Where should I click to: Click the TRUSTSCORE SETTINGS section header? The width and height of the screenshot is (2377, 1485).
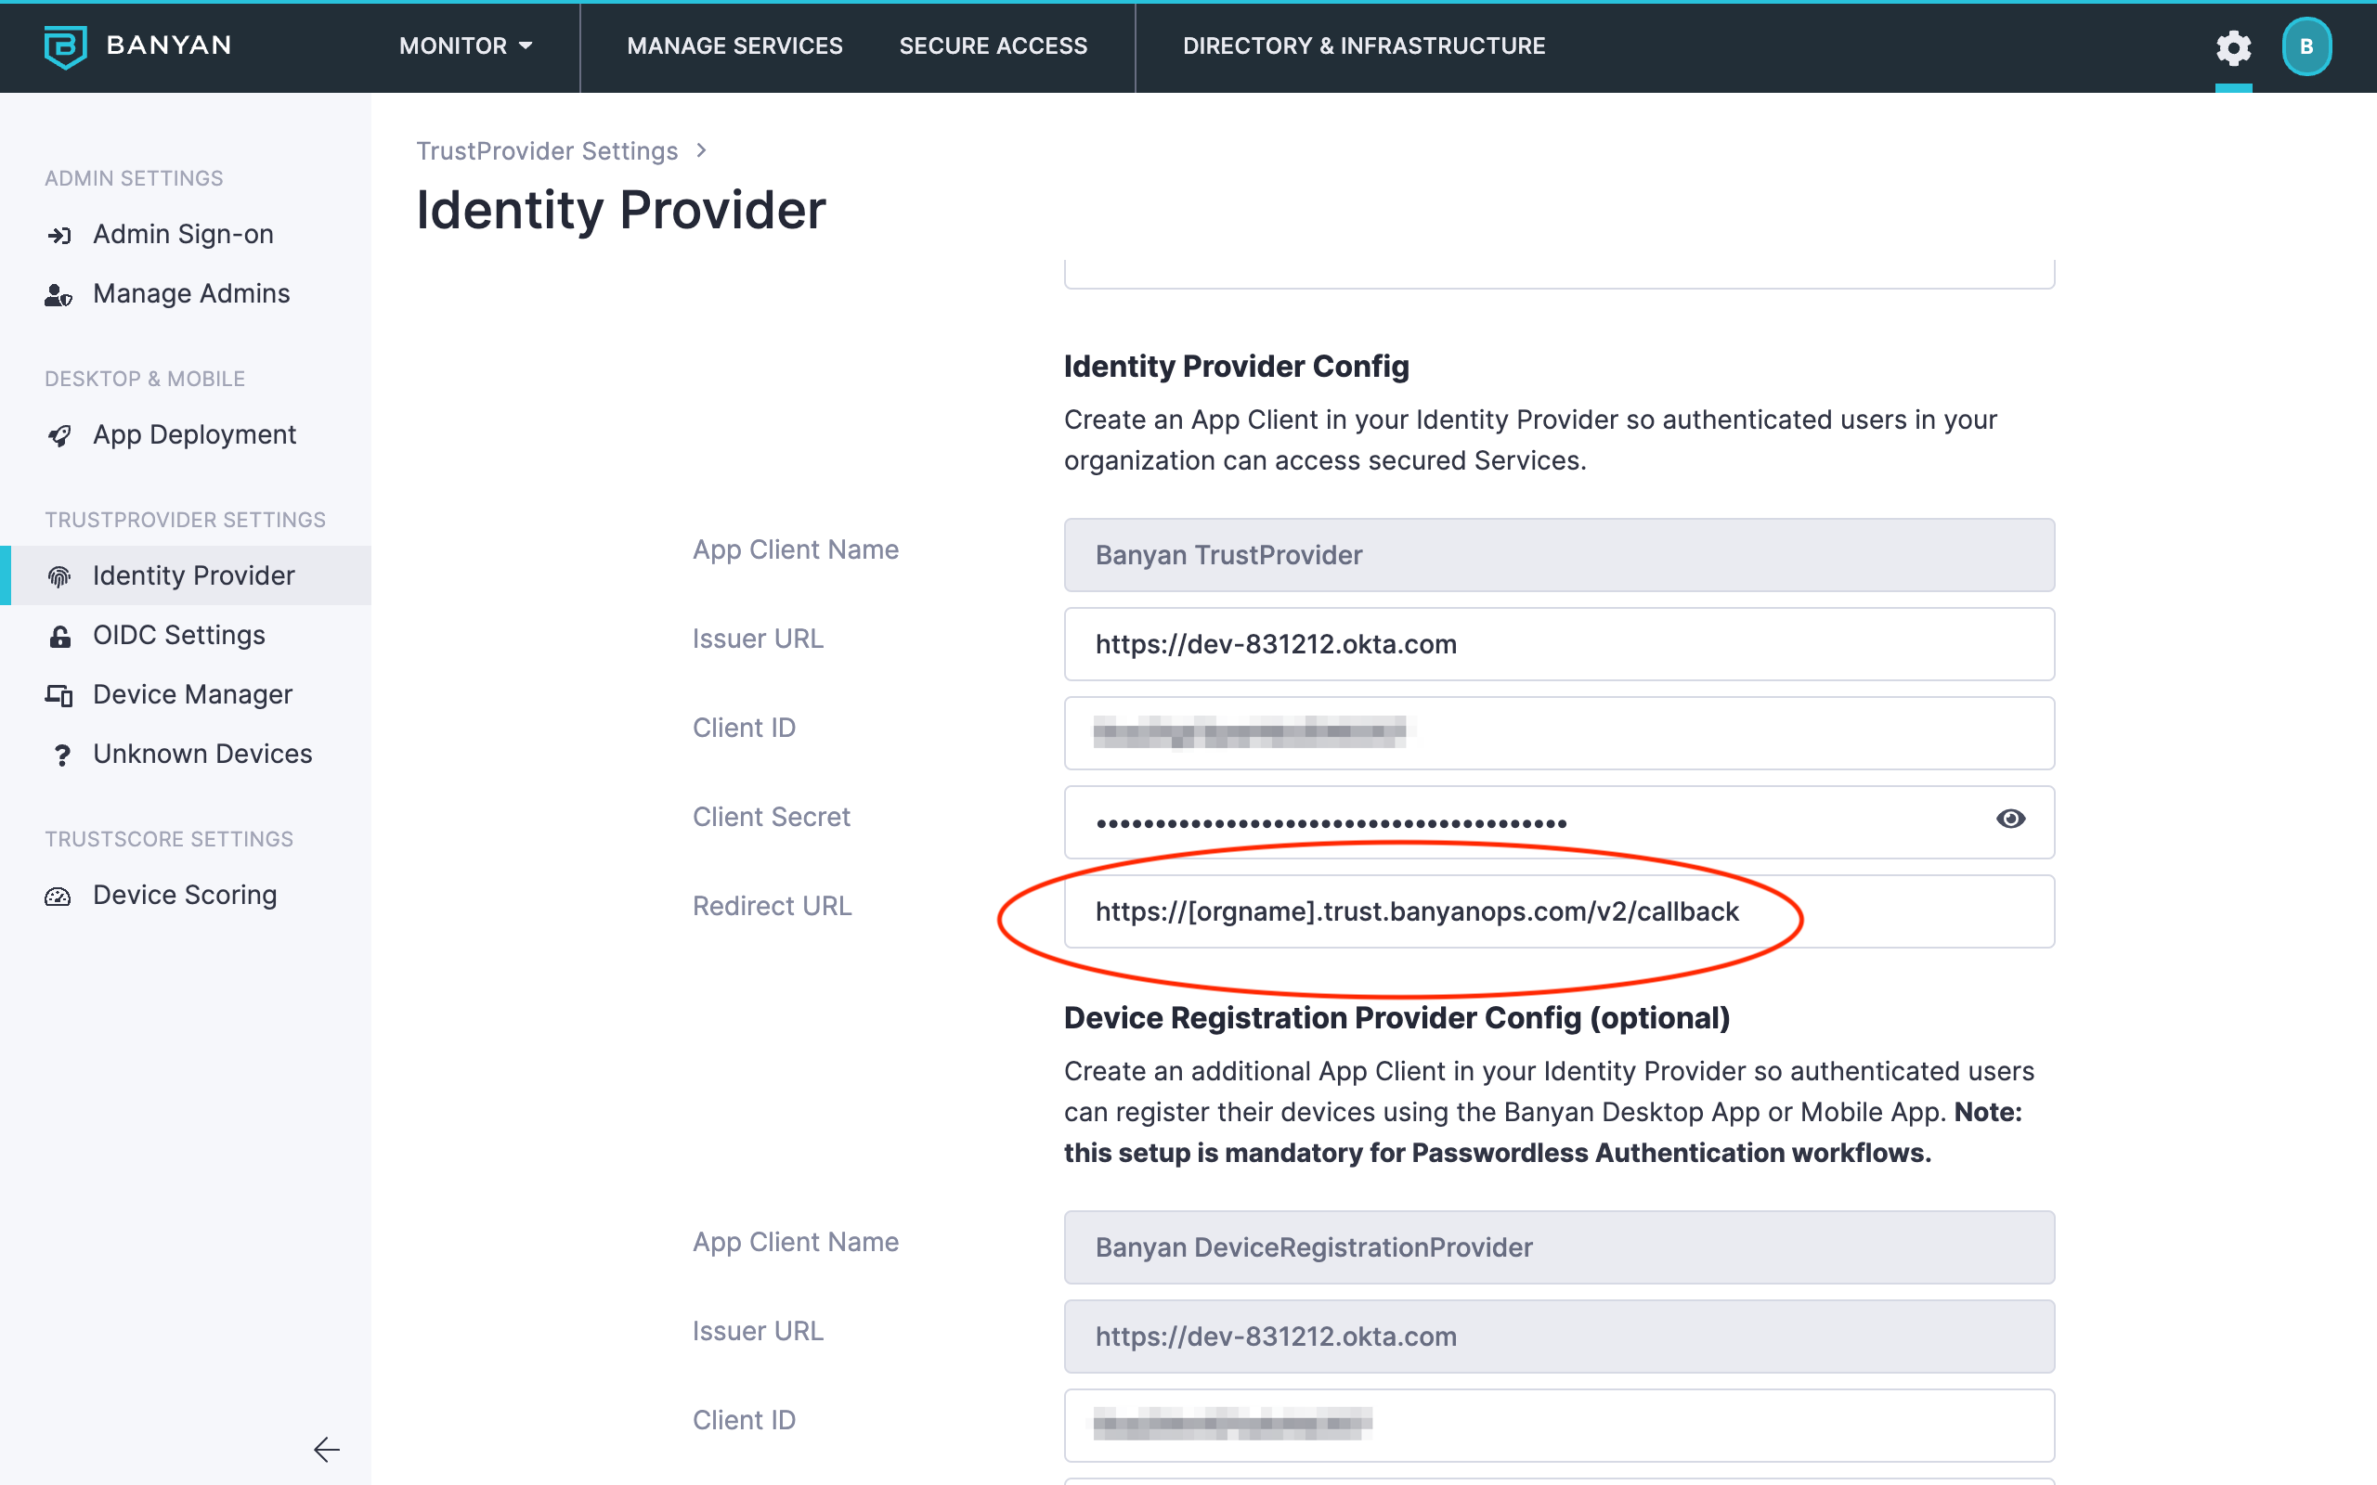point(169,840)
